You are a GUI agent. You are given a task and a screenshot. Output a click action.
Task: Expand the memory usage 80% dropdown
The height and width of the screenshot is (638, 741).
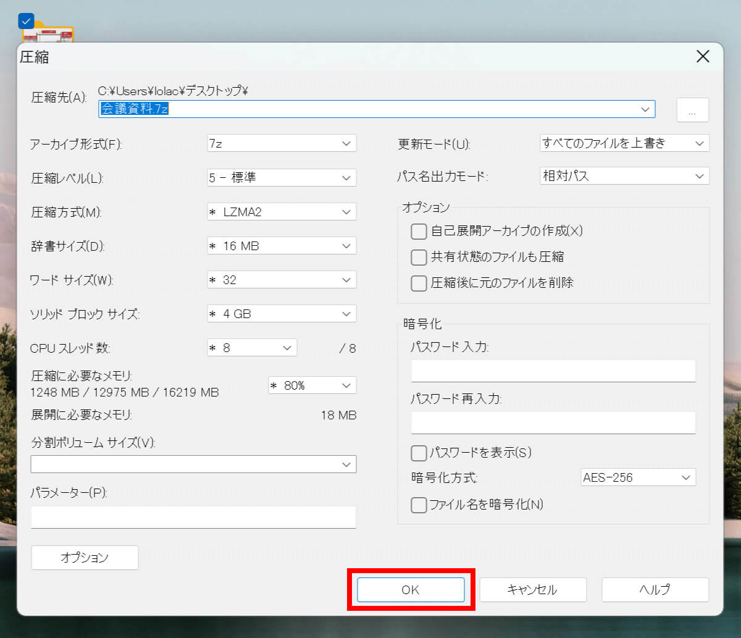[x=312, y=385]
